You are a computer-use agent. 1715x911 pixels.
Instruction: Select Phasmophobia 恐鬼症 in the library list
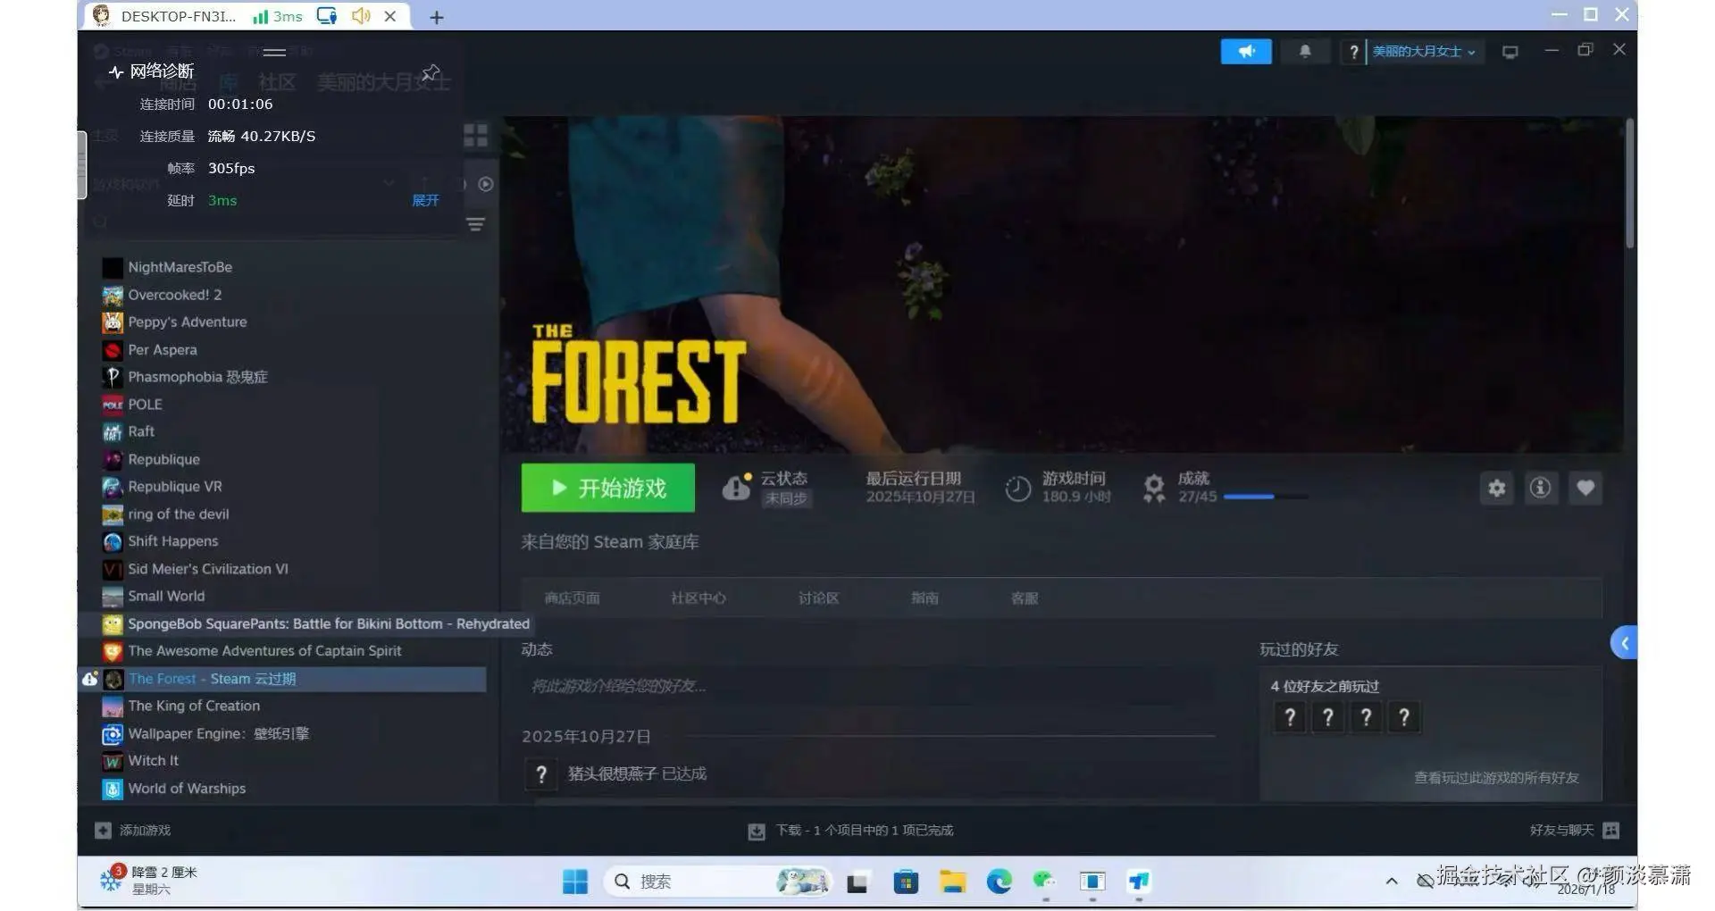click(x=197, y=377)
